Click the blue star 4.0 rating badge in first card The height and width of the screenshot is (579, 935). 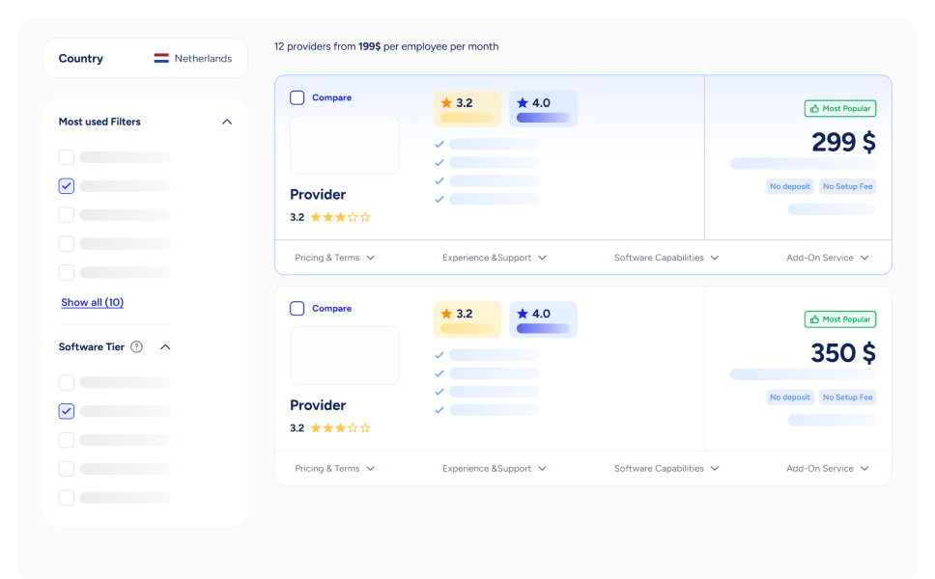click(x=543, y=109)
